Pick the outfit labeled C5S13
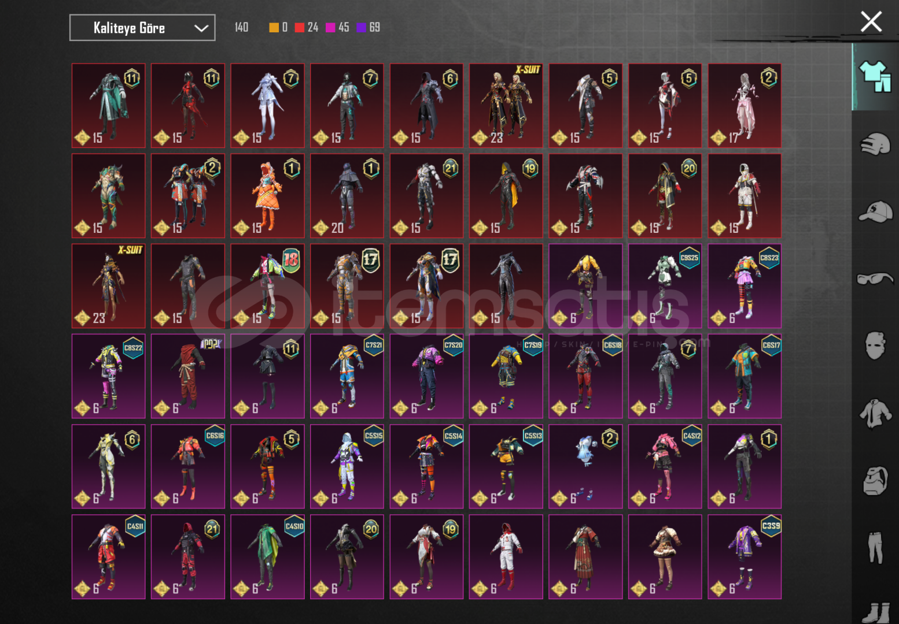The image size is (899, 624). [x=506, y=466]
